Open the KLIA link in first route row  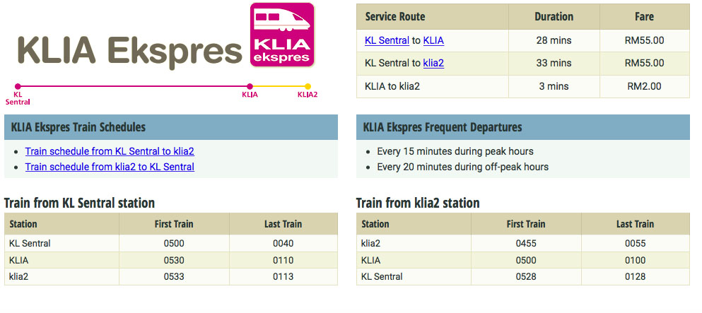coord(433,41)
